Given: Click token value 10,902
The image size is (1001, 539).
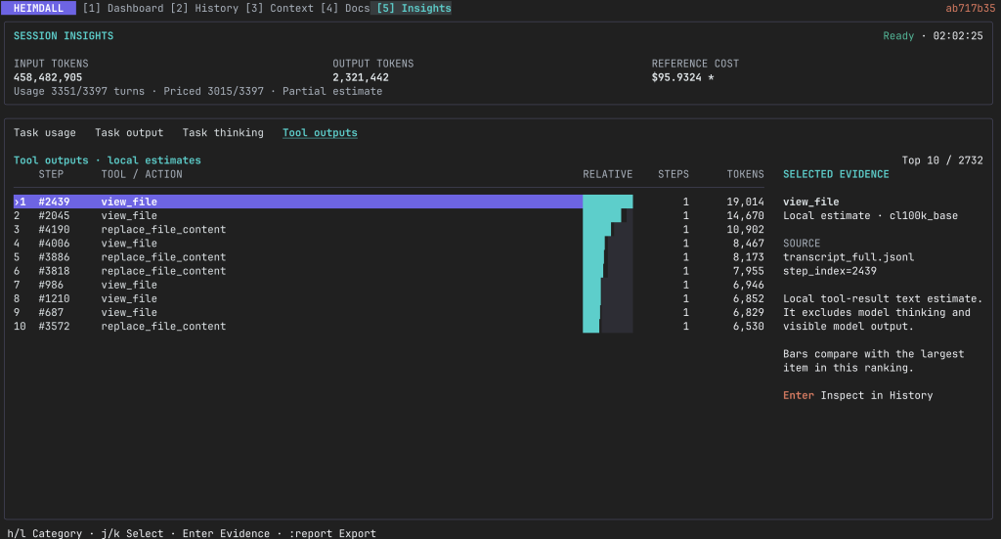Looking at the screenshot, I should point(746,229).
